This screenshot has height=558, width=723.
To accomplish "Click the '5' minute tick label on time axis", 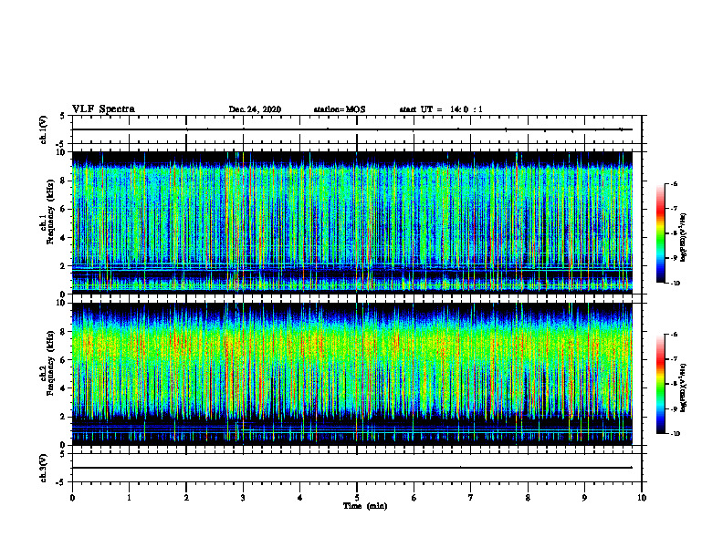I will pyautogui.click(x=357, y=498).
